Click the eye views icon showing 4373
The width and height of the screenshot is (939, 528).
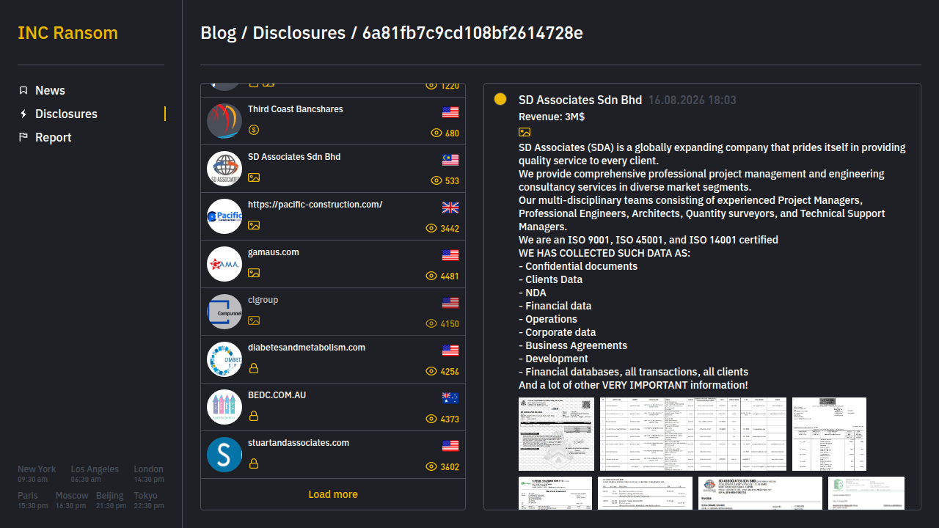(431, 419)
